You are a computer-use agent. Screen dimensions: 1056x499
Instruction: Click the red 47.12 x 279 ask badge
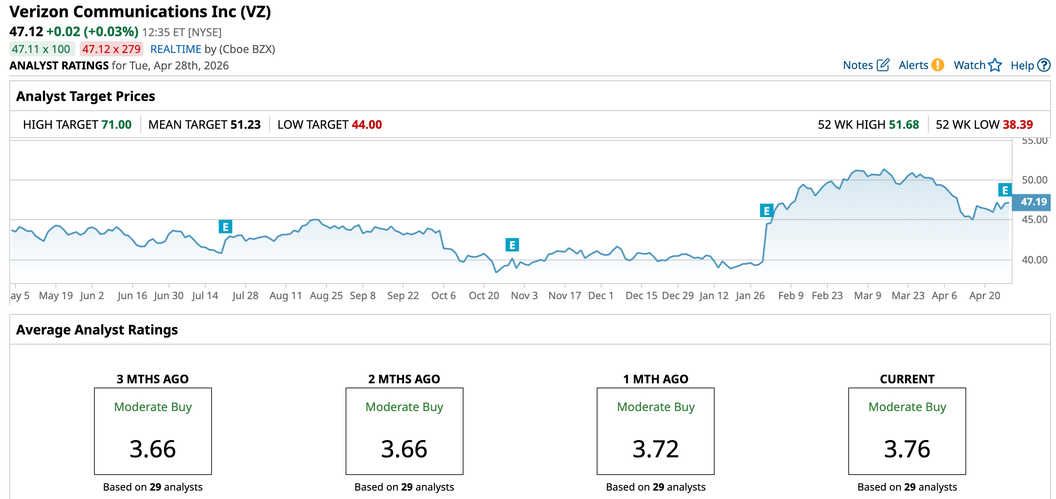click(x=111, y=49)
